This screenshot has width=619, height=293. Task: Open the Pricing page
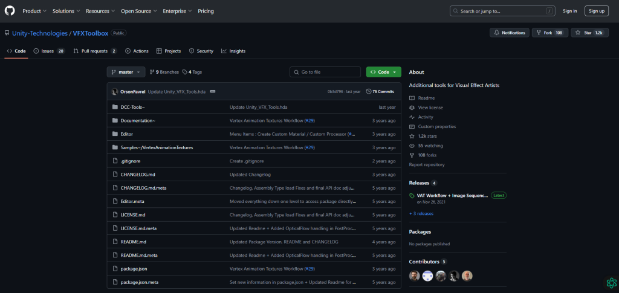pos(206,11)
